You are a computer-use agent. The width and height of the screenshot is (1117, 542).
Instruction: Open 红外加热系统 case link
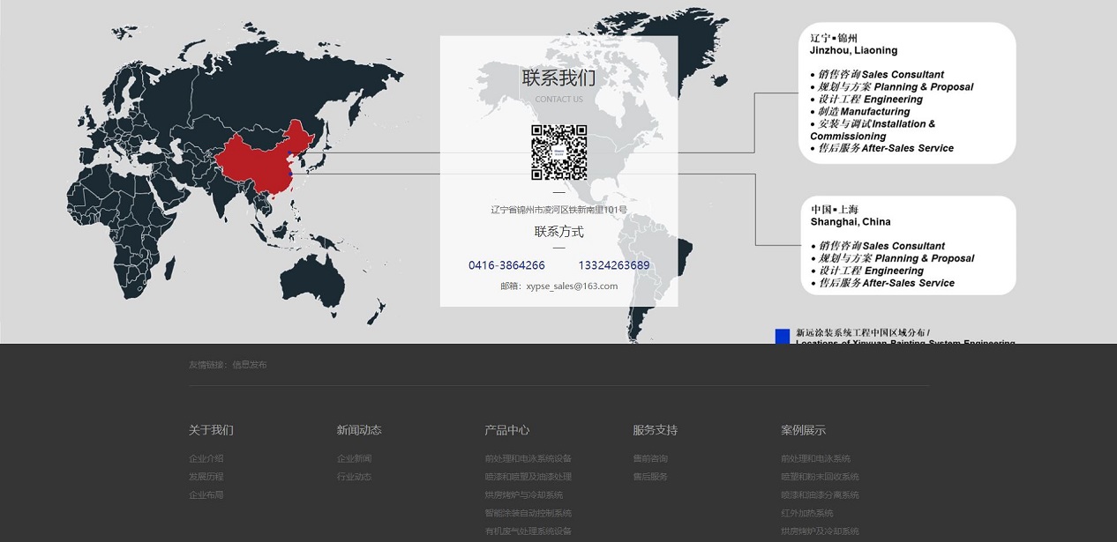pos(807,513)
